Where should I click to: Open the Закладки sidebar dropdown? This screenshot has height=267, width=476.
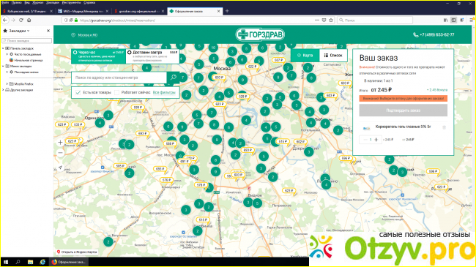(x=19, y=31)
